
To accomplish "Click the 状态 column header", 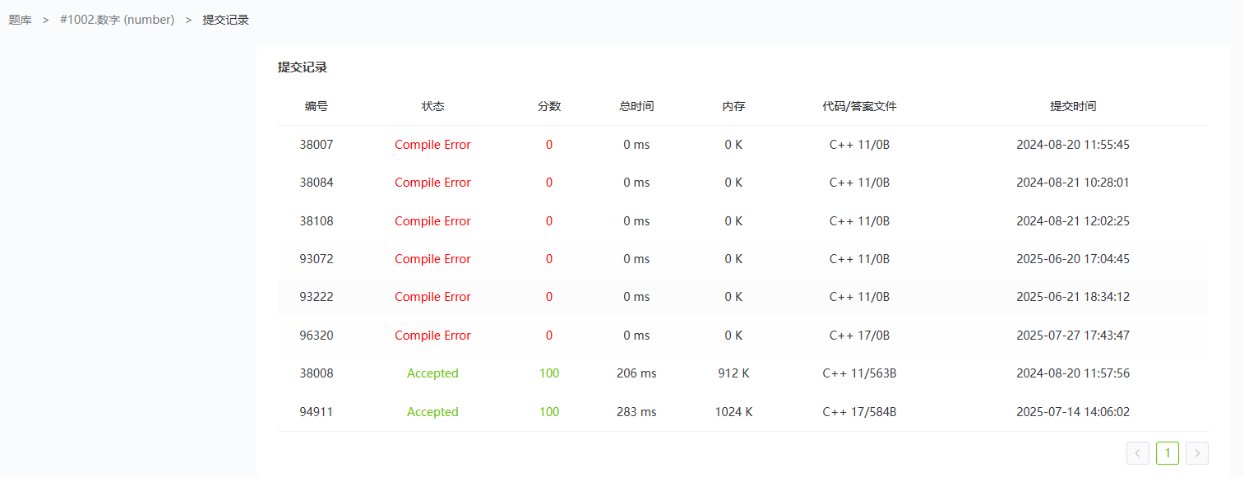I will tap(432, 106).
